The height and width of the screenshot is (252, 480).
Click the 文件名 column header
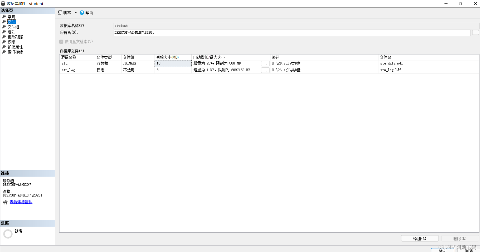point(429,57)
